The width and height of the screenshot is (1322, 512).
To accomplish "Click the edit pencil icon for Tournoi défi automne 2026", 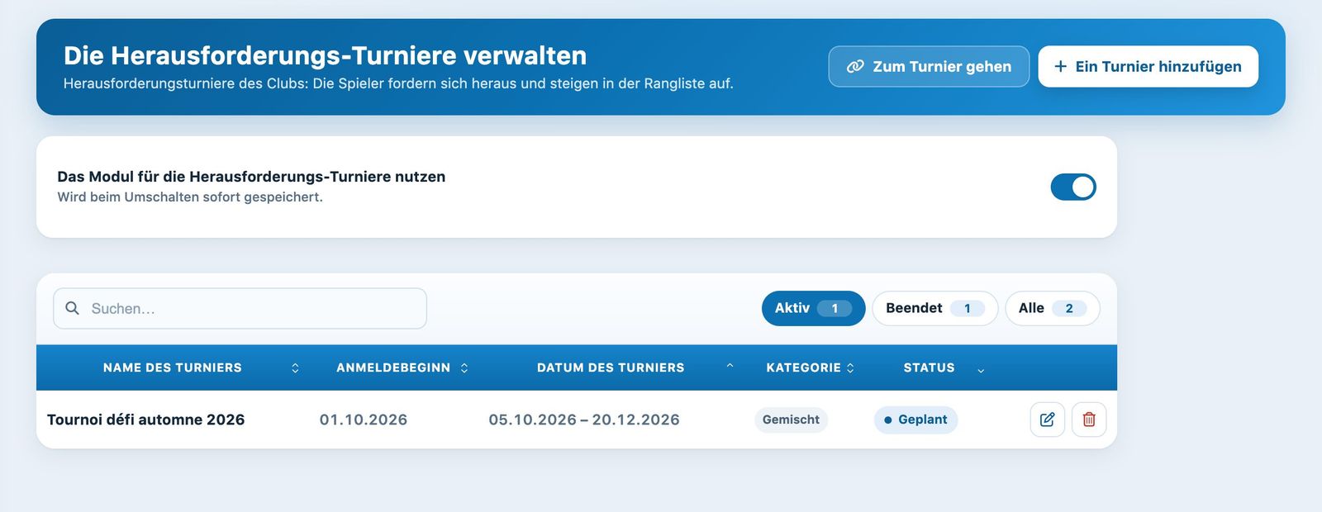I will coord(1047,420).
